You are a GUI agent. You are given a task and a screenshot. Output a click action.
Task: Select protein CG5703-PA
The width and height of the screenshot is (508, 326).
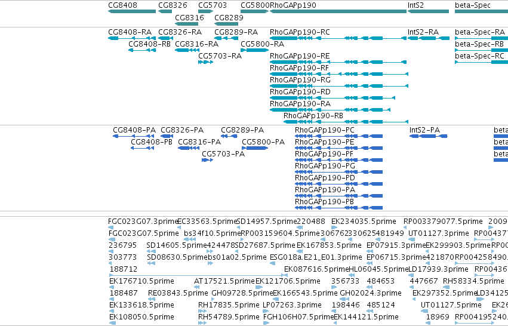click(x=207, y=160)
